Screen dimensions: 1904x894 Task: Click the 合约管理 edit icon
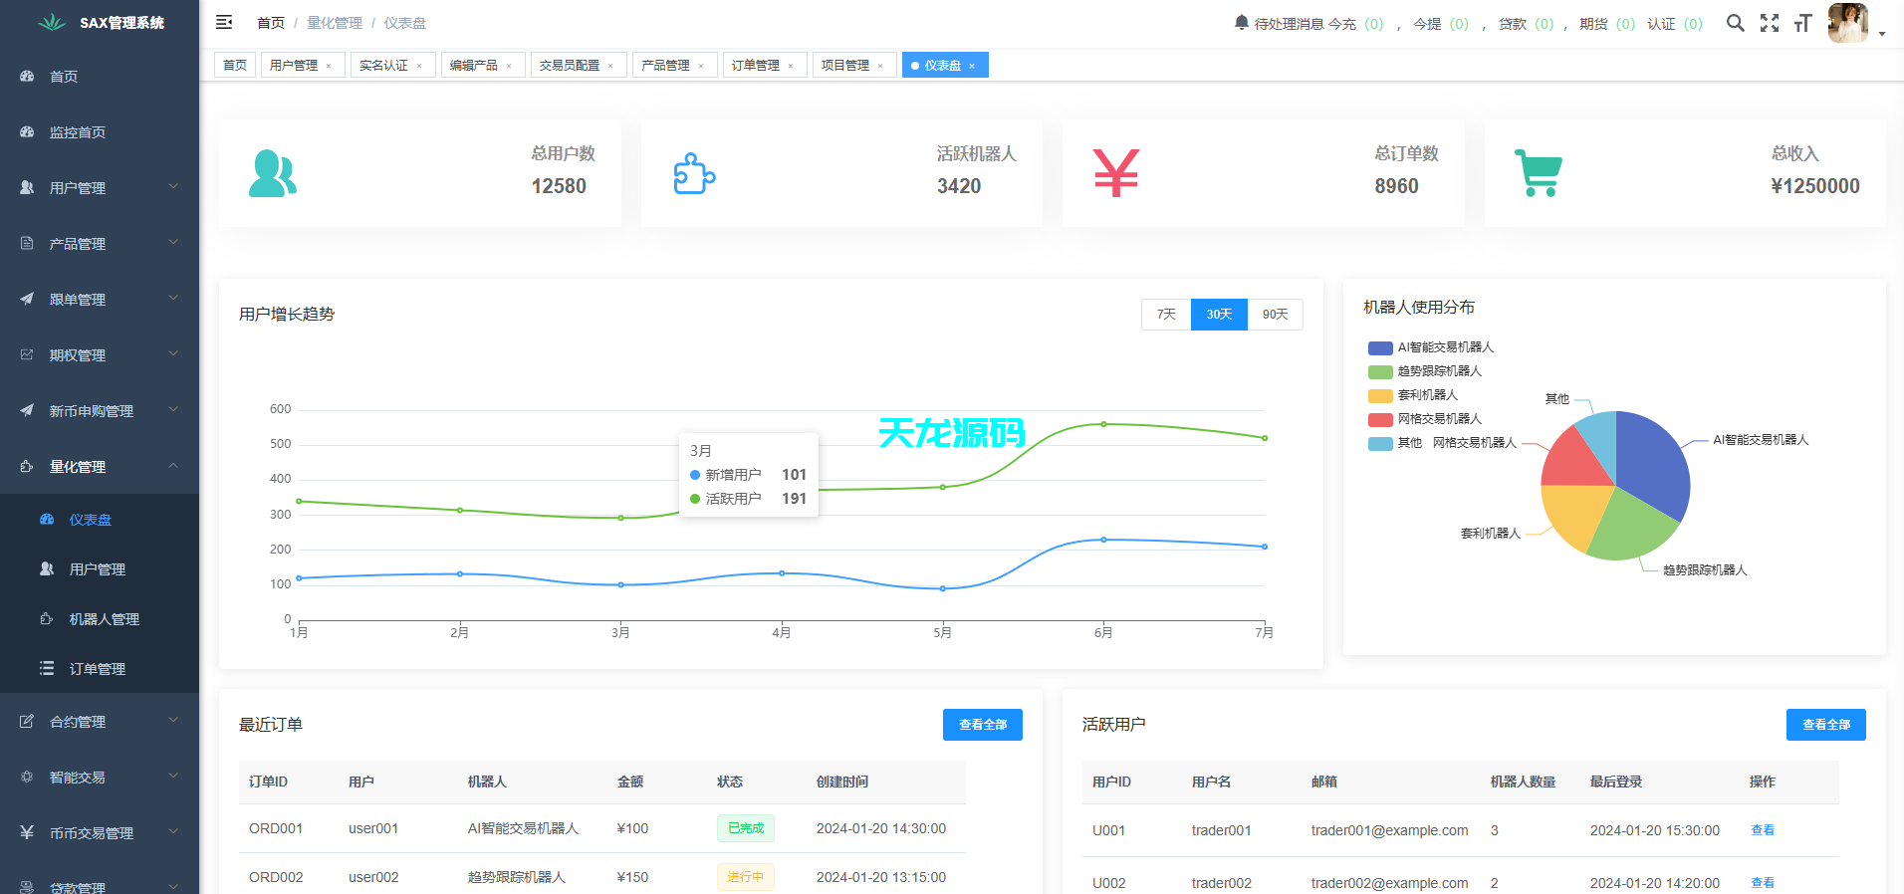[x=27, y=721]
